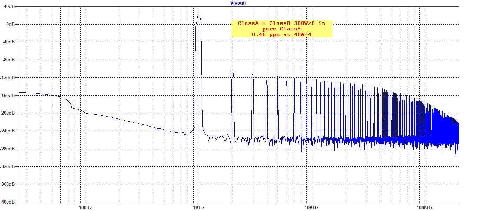Screen dimensions: 478x211
Task: Click the 0dB axis label
Action: 10,24
